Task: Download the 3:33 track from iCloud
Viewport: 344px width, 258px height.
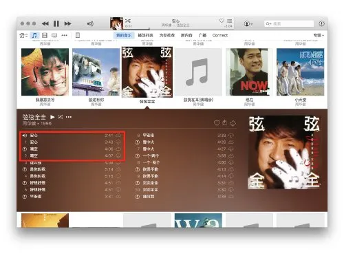Action: (x=231, y=136)
